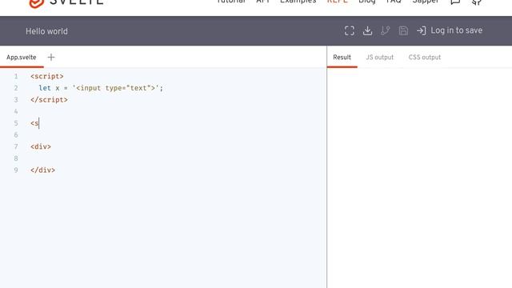Fork this REPL icon
Viewport: 512px width, 288px height.
coord(386,30)
